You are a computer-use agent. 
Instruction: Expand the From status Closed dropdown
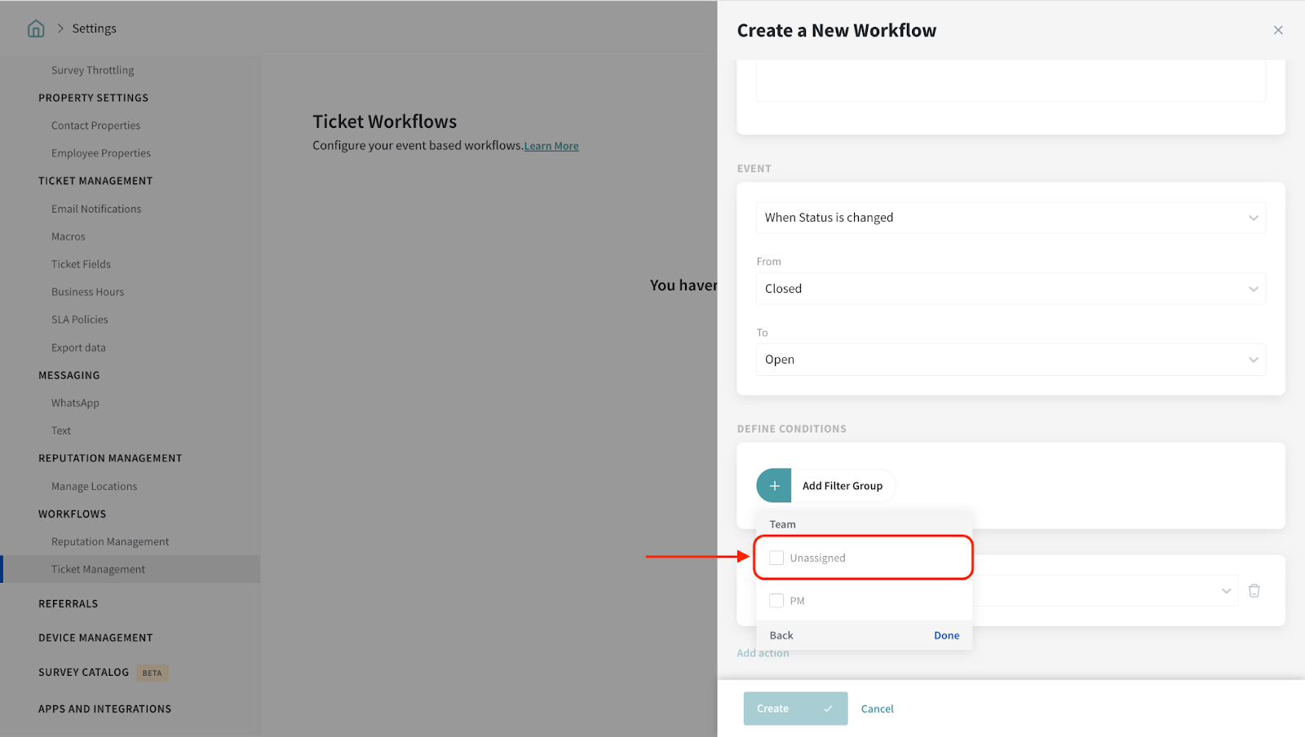(1010, 289)
